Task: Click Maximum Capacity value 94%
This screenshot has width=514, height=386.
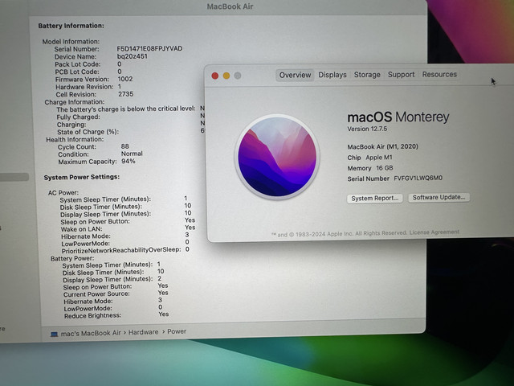Action: pos(128,161)
